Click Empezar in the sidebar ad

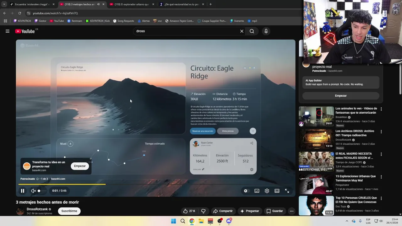pos(341,95)
